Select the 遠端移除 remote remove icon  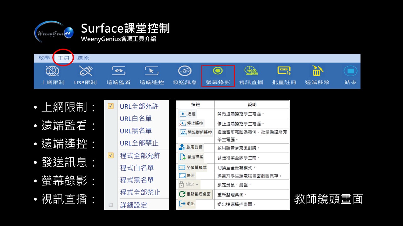pos(317,75)
